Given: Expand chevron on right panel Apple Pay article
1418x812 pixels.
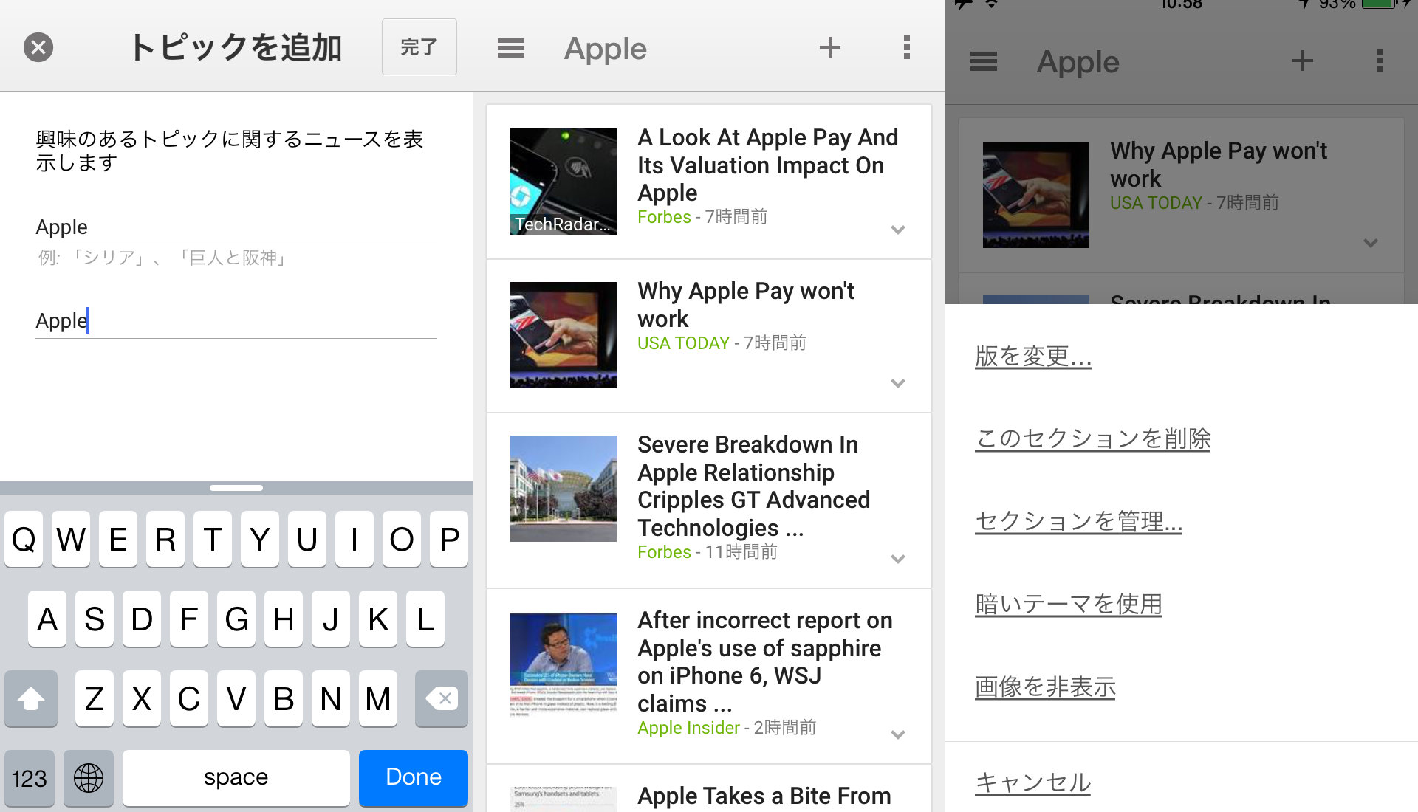Looking at the screenshot, I should [1371, 243].
